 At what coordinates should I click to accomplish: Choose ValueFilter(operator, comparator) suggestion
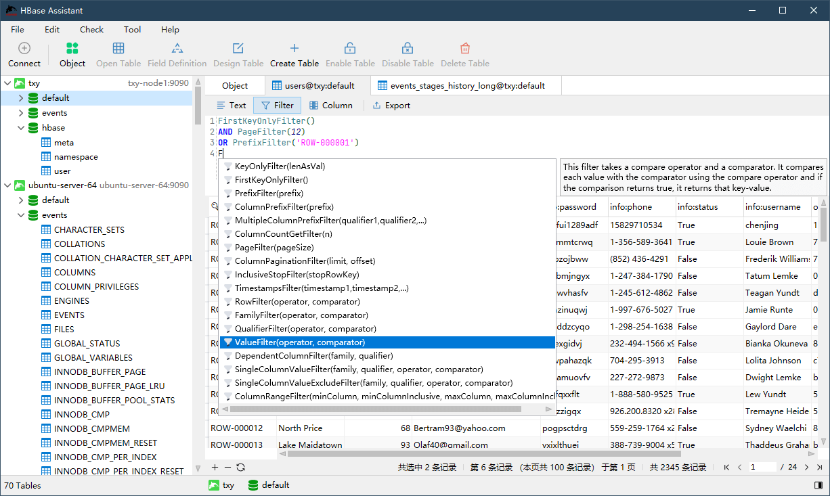coord(387,342)
